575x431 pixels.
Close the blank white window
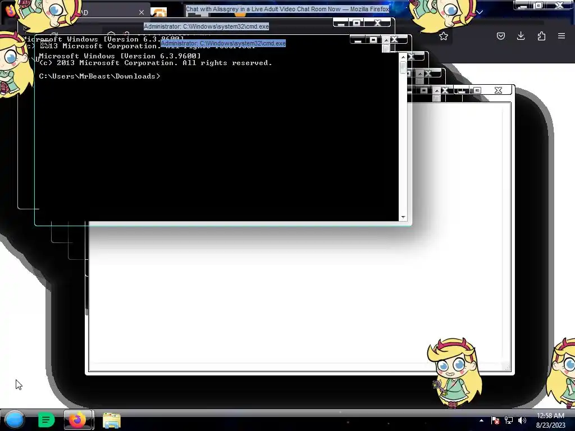(x=498, y=90)
